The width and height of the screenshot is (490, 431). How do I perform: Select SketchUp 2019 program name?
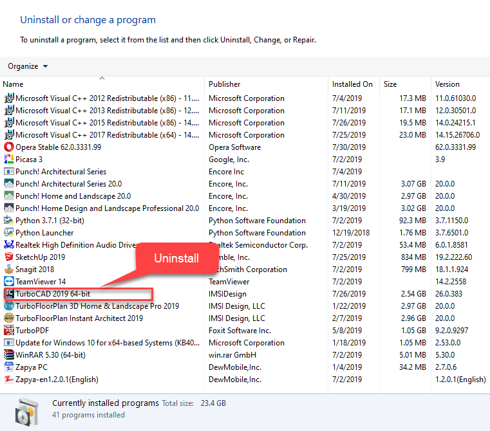pos(41,257)
